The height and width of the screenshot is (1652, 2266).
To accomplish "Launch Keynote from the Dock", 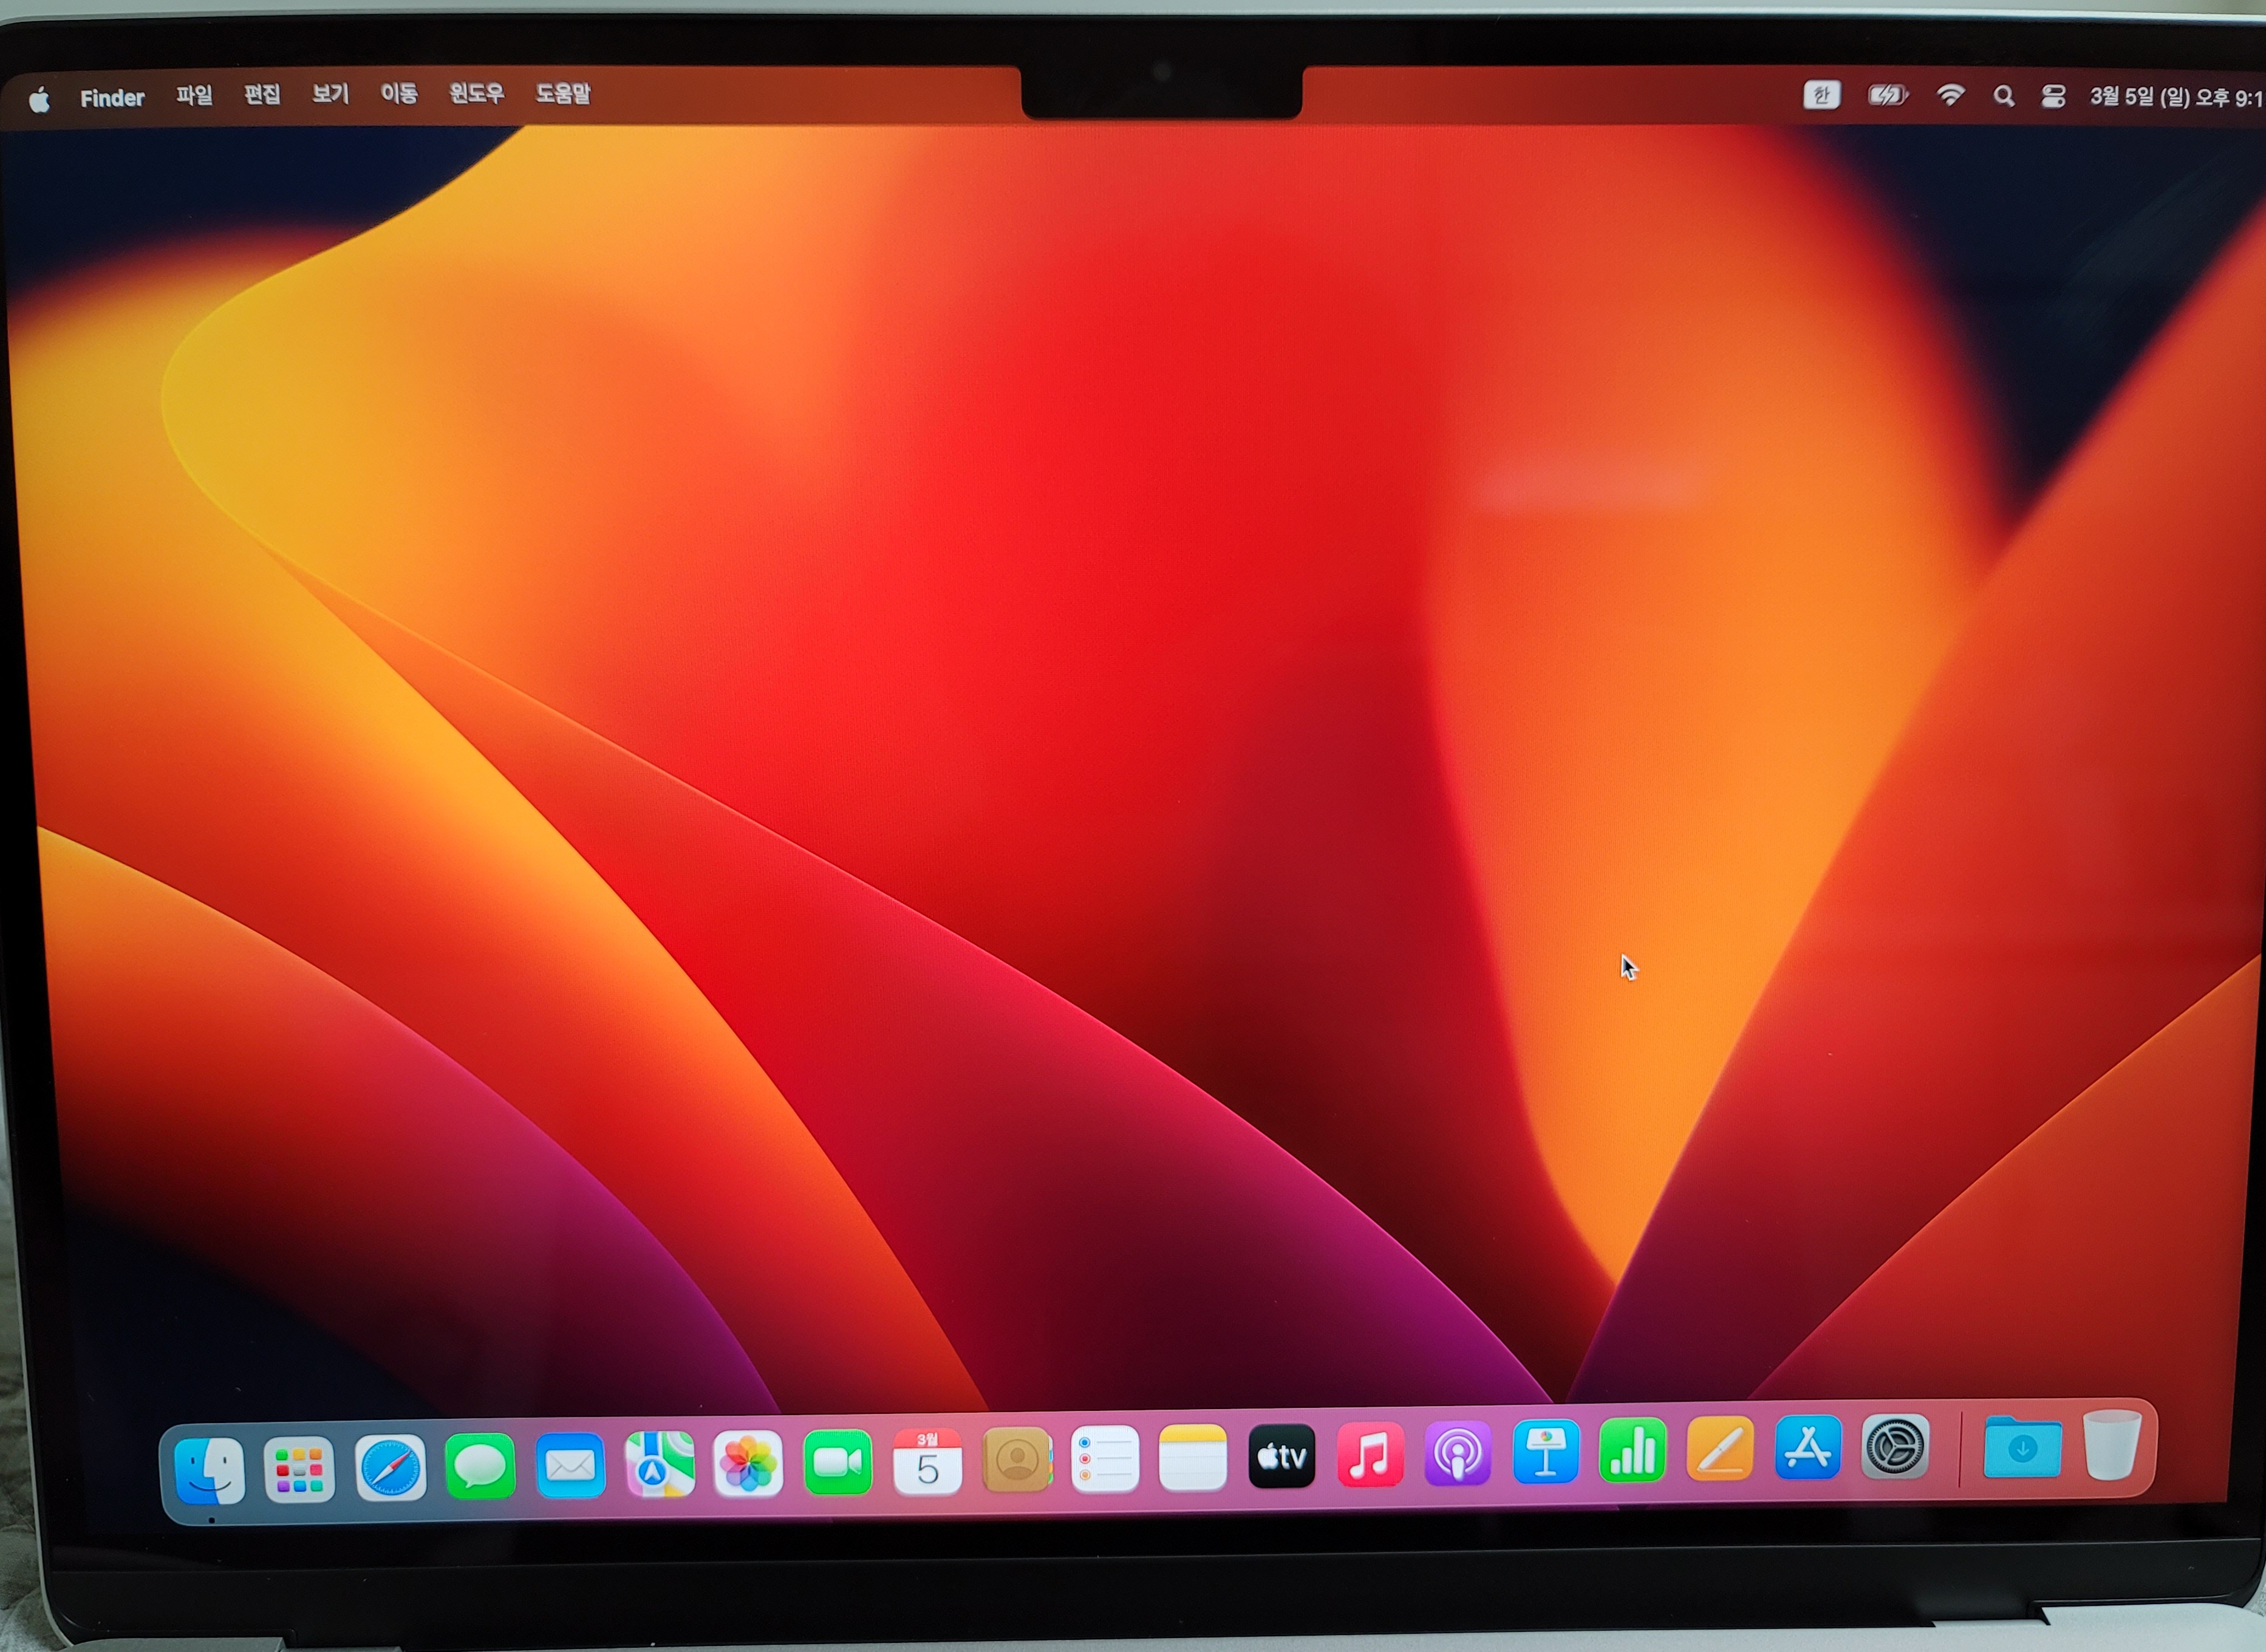I will point(1546,1452).
